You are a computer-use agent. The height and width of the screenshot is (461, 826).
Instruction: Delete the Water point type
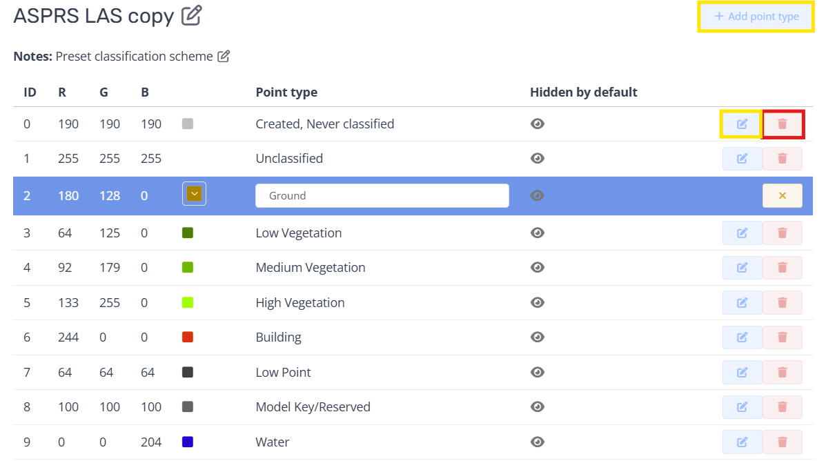pos(783,442)
